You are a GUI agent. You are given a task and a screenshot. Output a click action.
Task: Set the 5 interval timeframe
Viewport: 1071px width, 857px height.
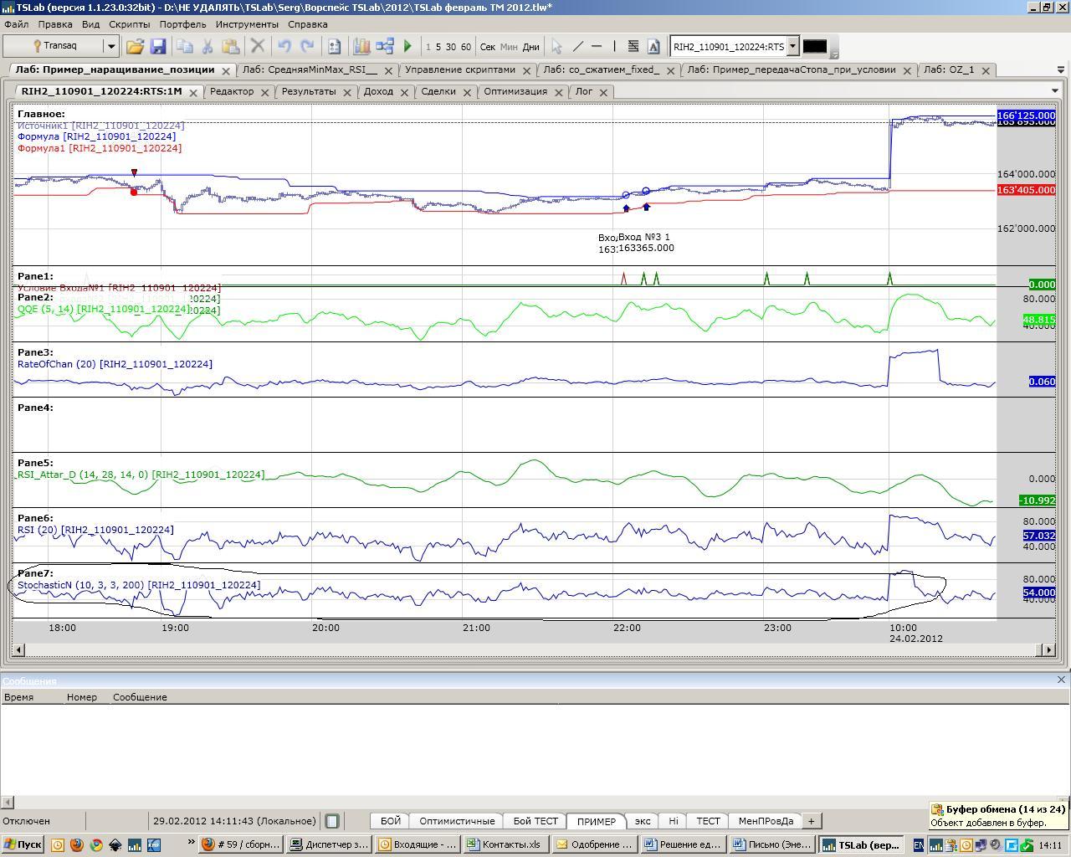(x=438, y=47)
